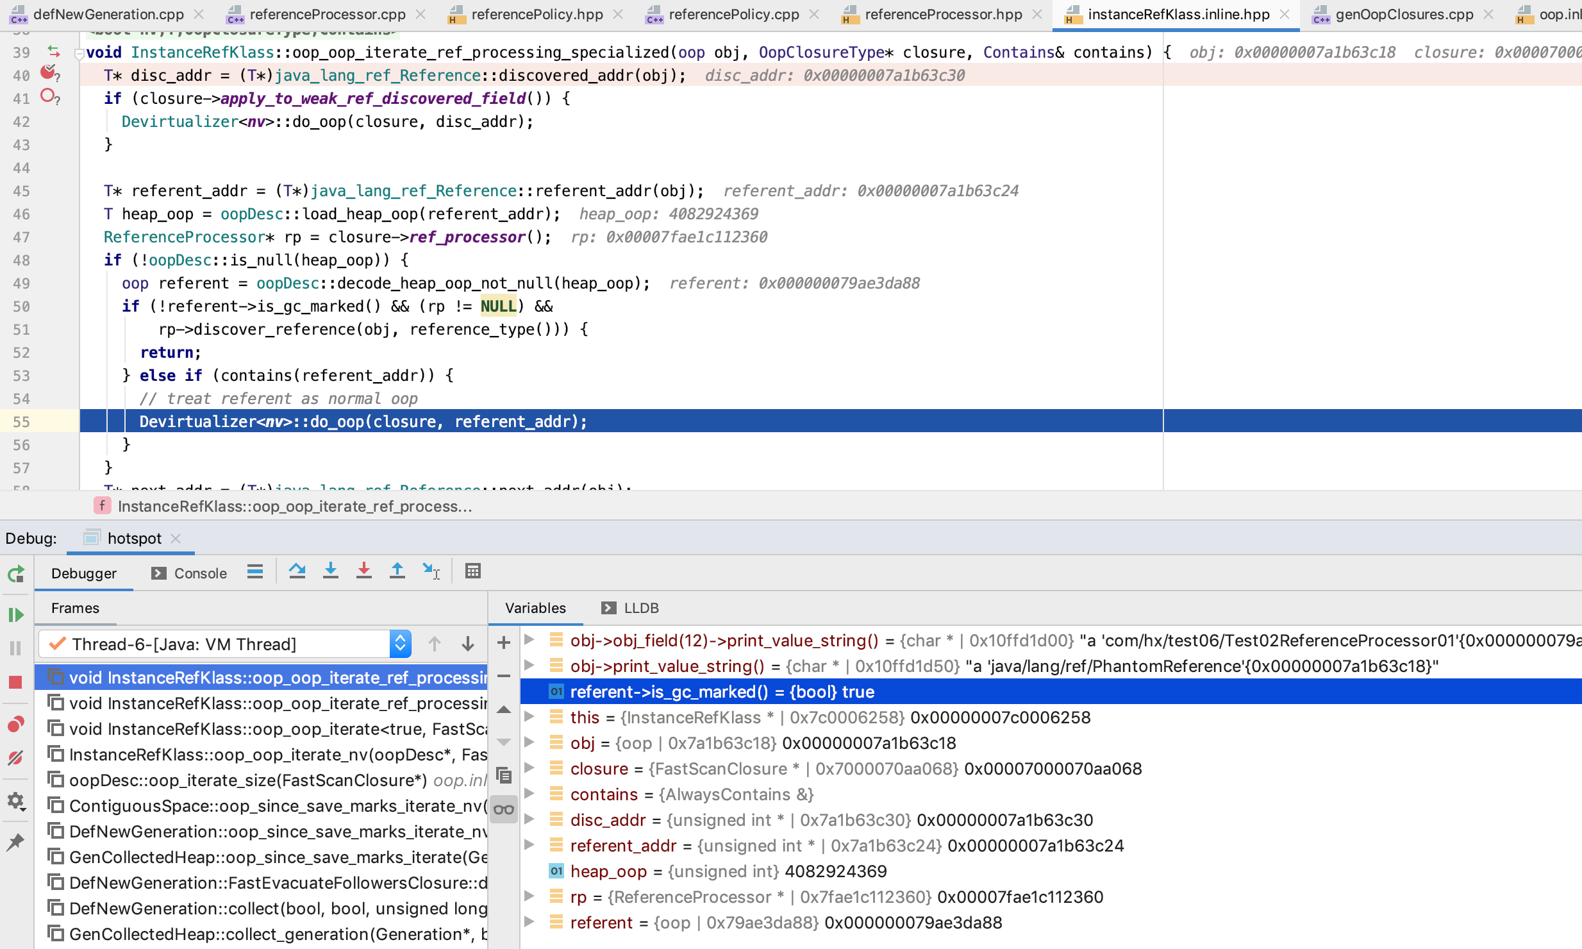Step over the current line
The image size is (1582, 949).
tap(297, 571)
